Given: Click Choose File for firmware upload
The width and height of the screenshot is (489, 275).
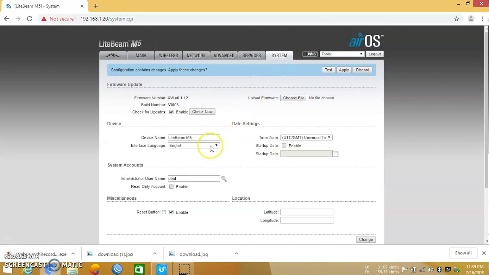Looking at the screenshot, I should coord(294,98).
